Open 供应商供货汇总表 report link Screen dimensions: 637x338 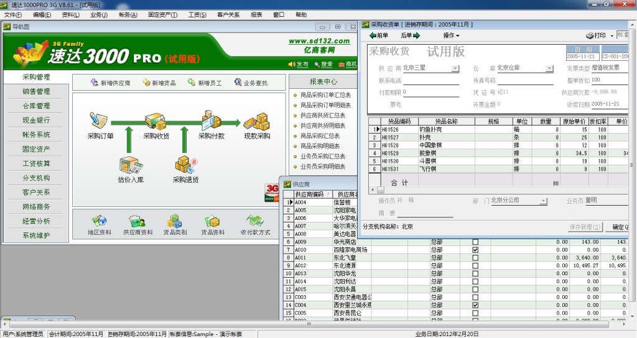tap(323, 115)
